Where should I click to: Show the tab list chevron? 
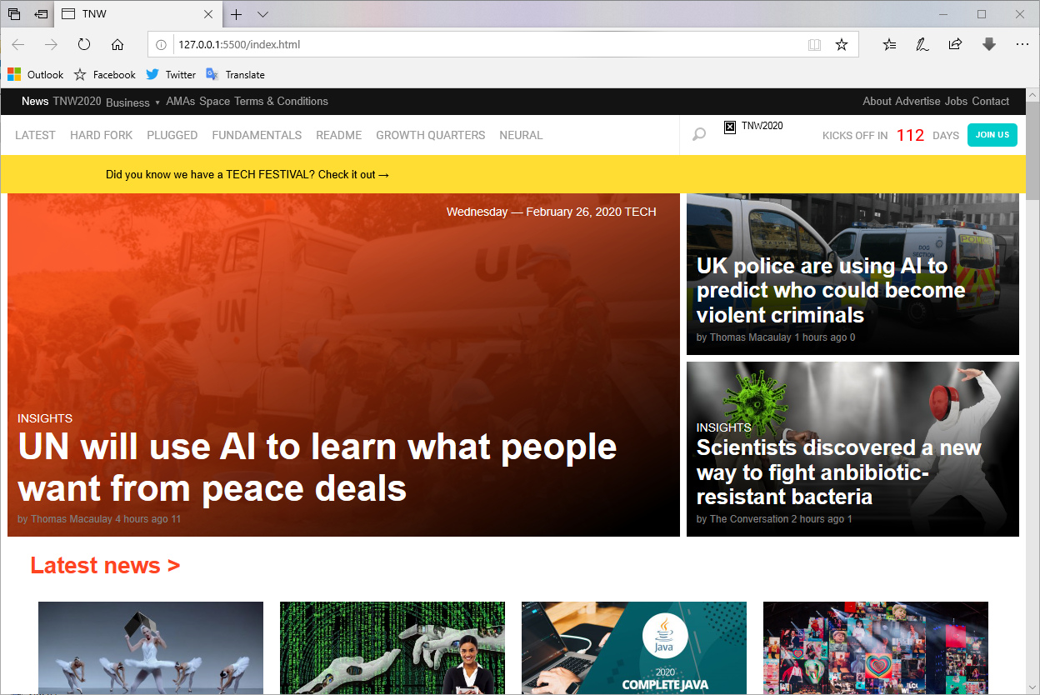262,14
